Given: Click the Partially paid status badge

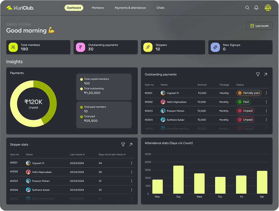Looking at the screenshot, I should click(249, 93).
